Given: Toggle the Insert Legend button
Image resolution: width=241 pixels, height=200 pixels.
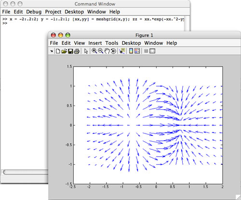Looking at the screenshot, I should 137,51.
